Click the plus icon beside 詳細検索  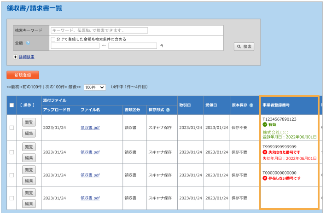pyautogui.click(x=16, y=57)
